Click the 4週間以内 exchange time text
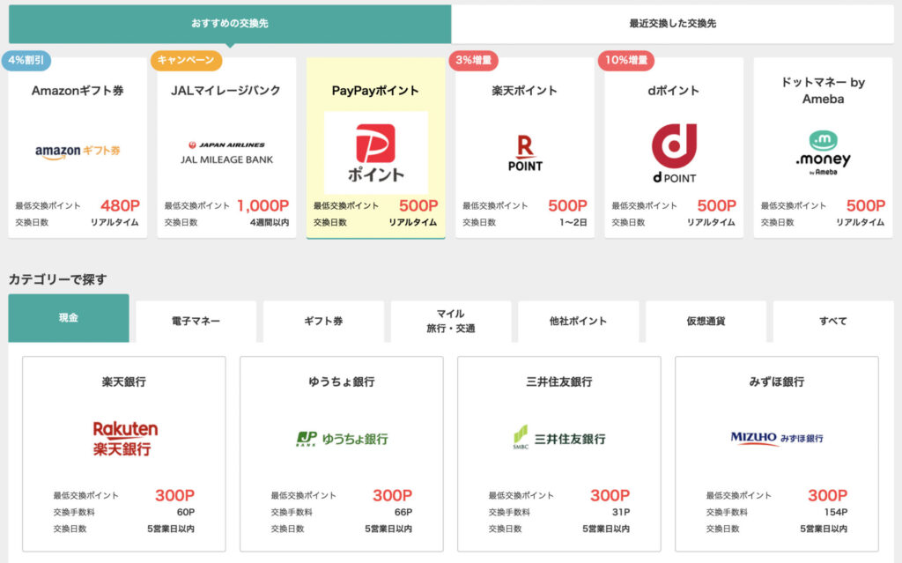 click(x=270, y=222)
